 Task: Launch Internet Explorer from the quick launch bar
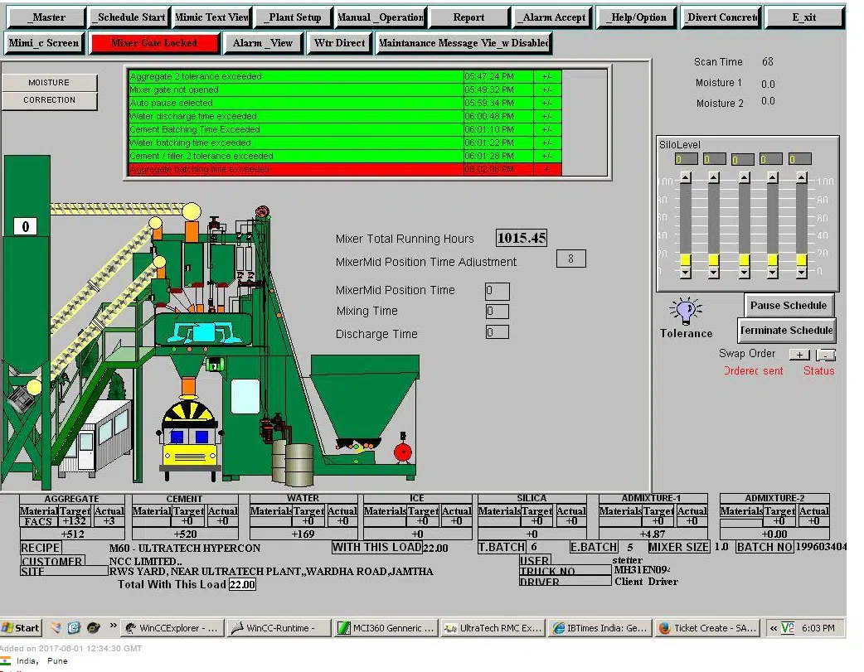pos(73,627)
